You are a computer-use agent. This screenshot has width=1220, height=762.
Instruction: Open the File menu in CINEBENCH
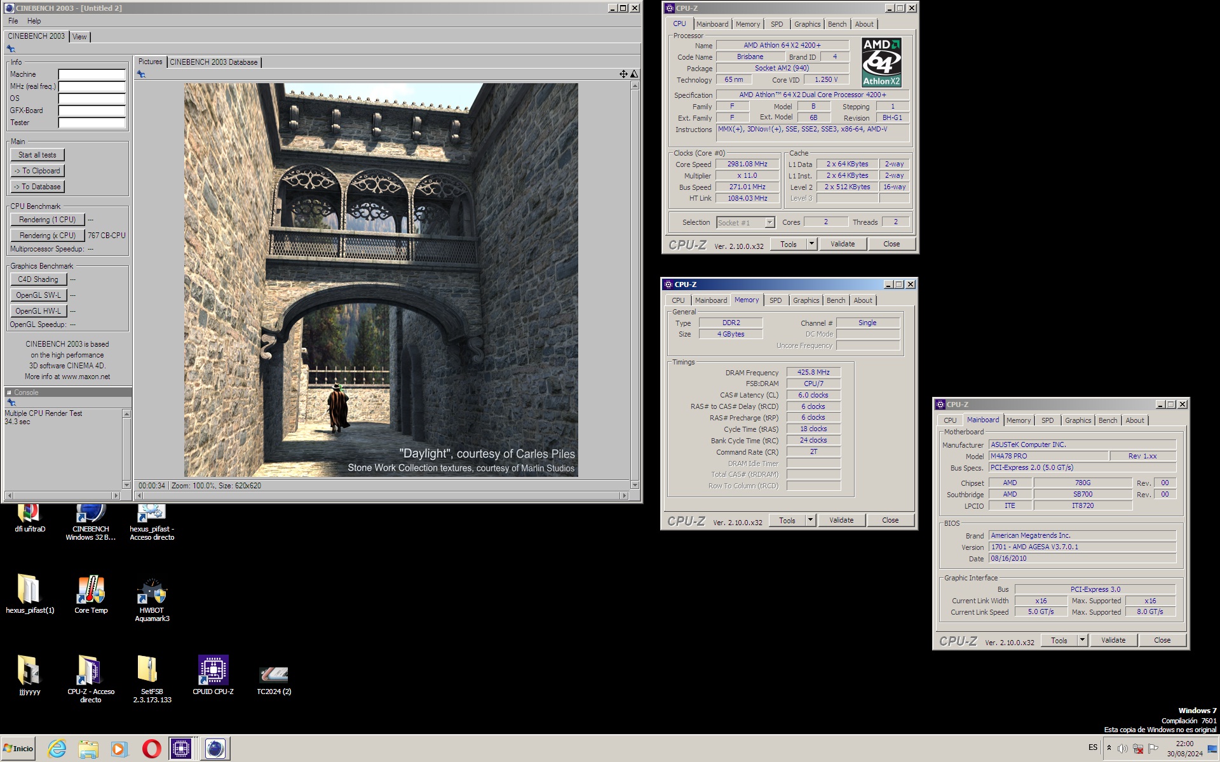tap(13, 21)
